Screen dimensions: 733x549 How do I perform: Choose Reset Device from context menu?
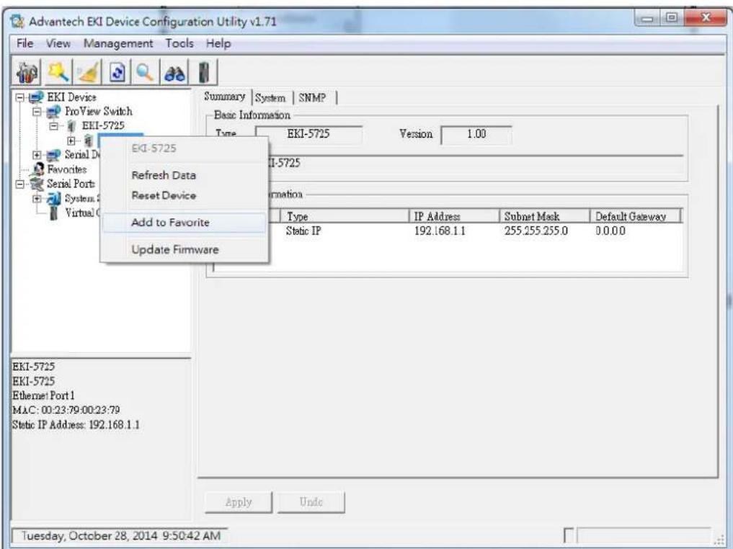tap(185, 195)
